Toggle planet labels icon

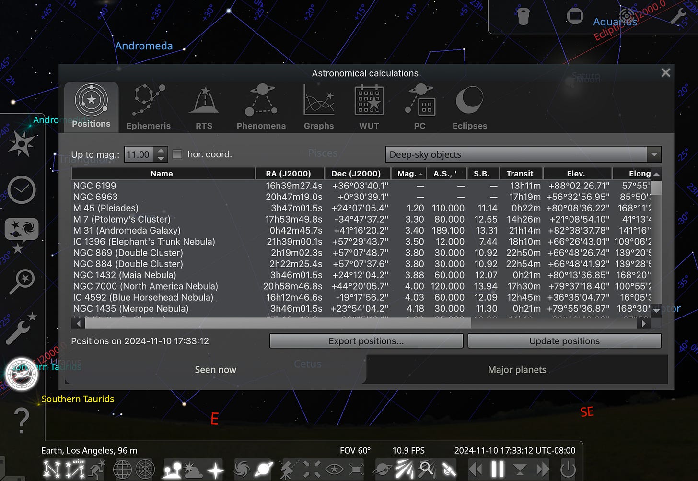[x=264, y=469]
